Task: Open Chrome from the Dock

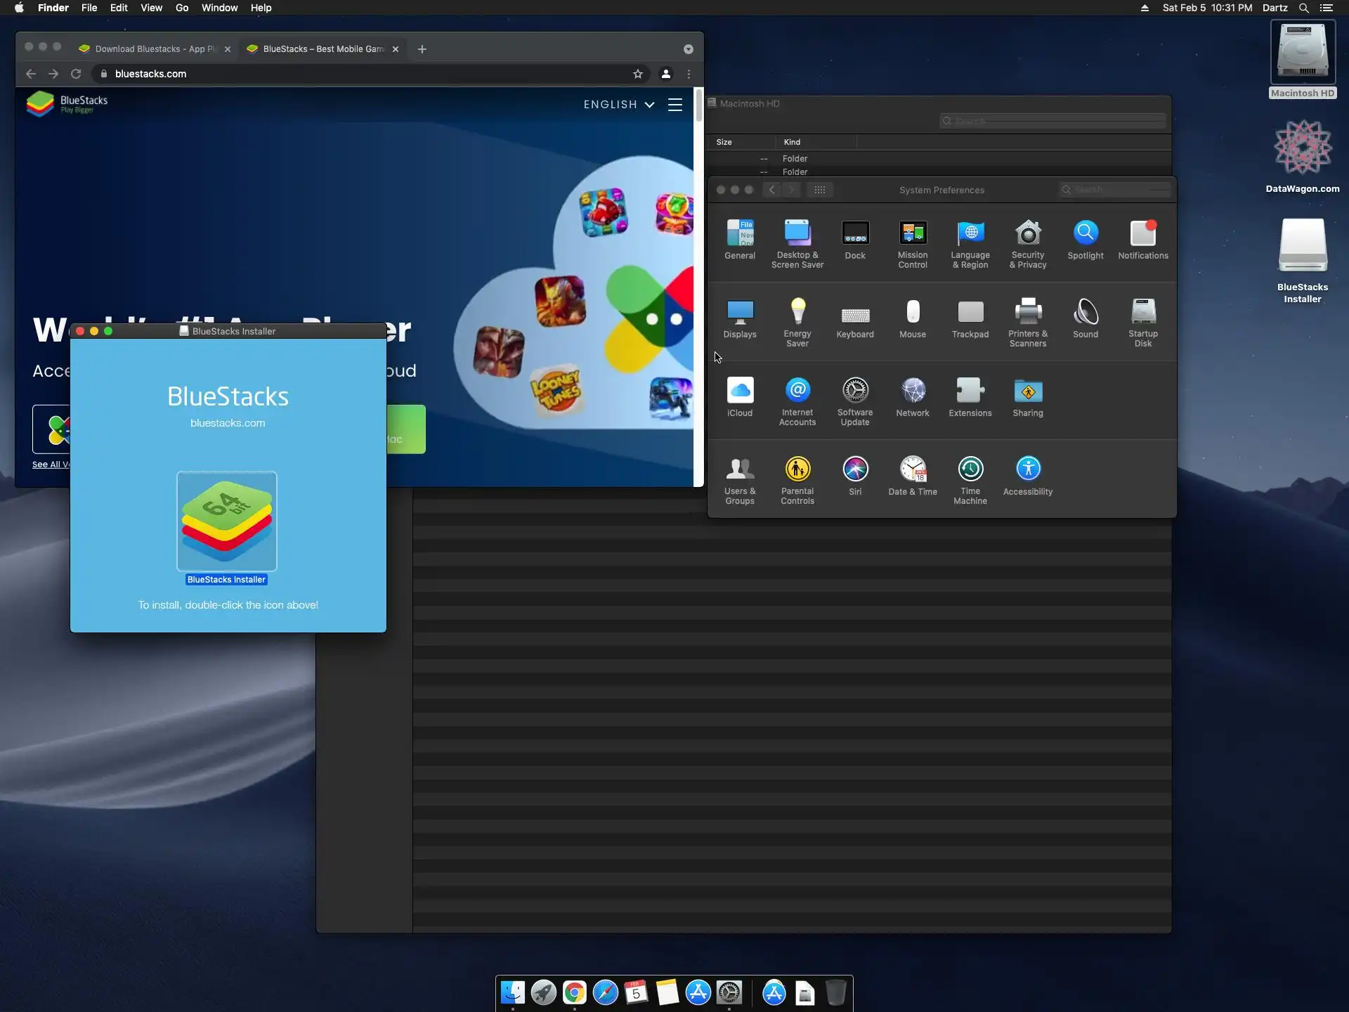Action: pyautogui.click(x=574, y=993)
